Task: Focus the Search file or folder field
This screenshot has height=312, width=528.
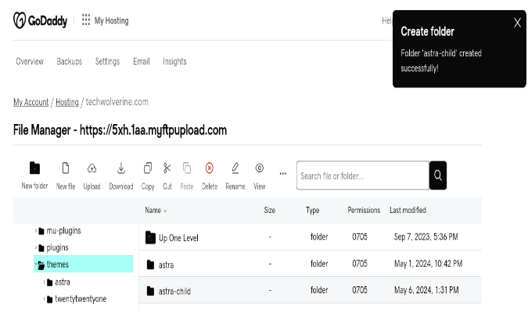Action: coord(363,175)
